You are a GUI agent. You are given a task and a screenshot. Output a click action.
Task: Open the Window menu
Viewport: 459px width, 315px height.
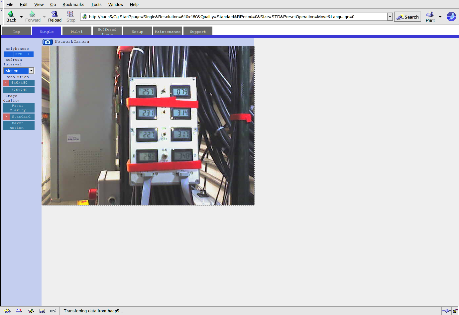tap(116, 4)
